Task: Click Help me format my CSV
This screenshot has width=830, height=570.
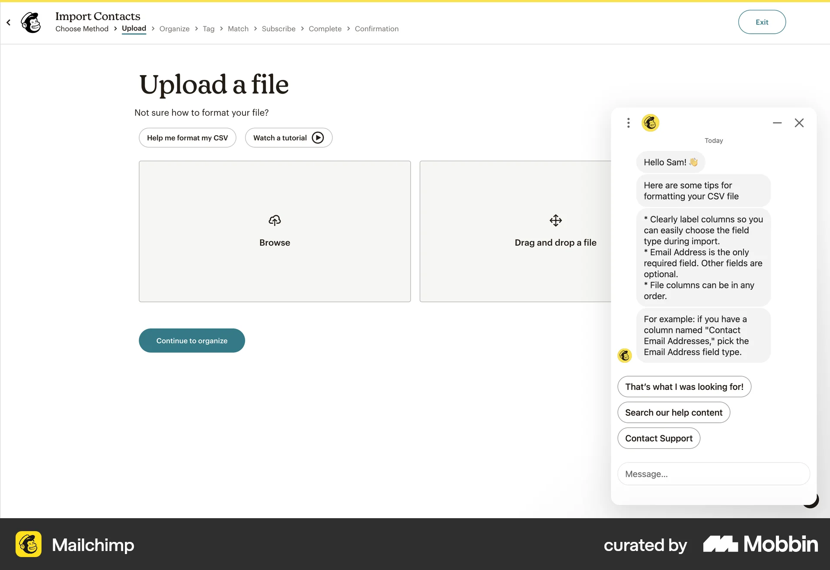Action: [x=187, y=137]
